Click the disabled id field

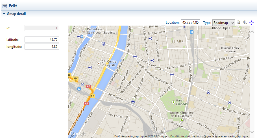pos(42,28)
